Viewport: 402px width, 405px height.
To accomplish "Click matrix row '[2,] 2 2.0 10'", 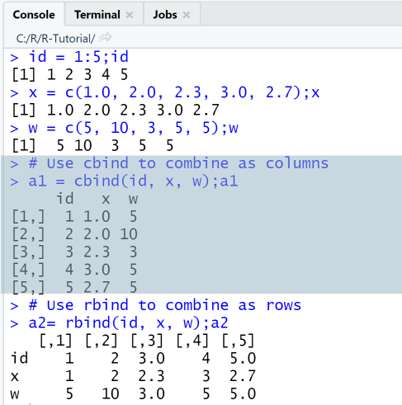I will (x=74, y=234).
